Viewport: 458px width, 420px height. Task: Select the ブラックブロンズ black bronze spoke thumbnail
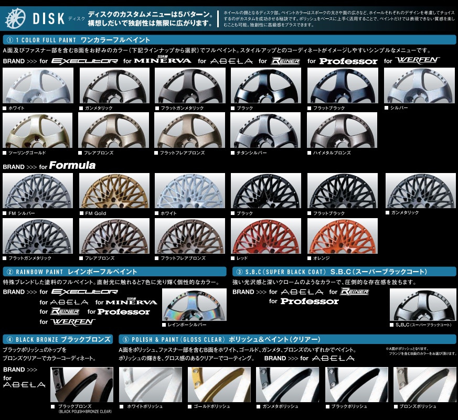coord(82,384)
